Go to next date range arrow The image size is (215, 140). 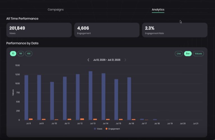[125, 60]
